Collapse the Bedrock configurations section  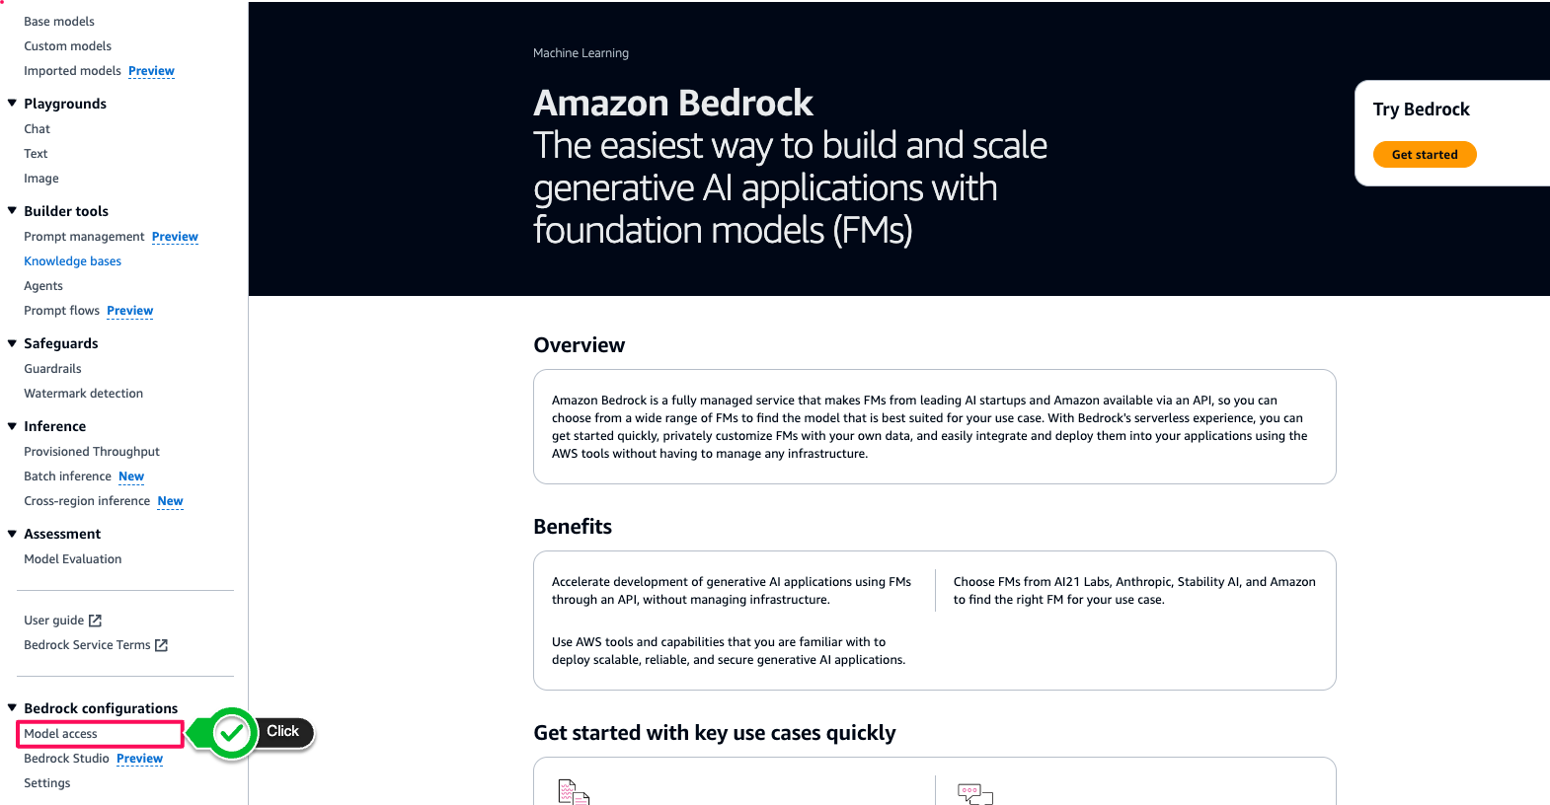point(12,707)
